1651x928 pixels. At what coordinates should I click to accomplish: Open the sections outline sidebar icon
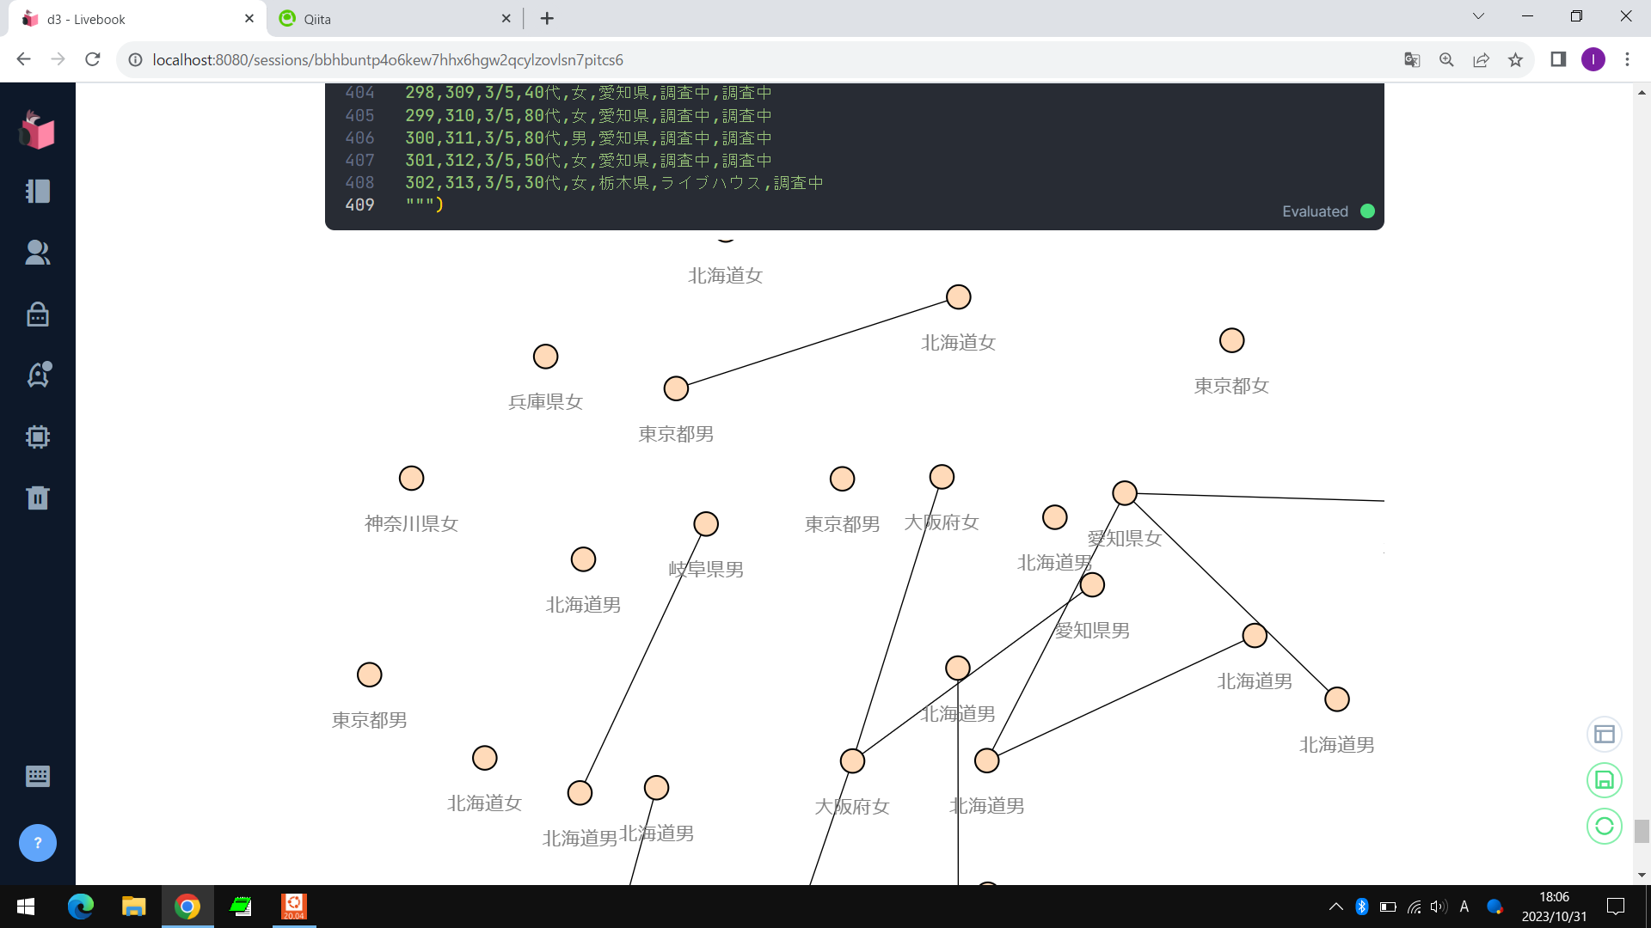37,191
